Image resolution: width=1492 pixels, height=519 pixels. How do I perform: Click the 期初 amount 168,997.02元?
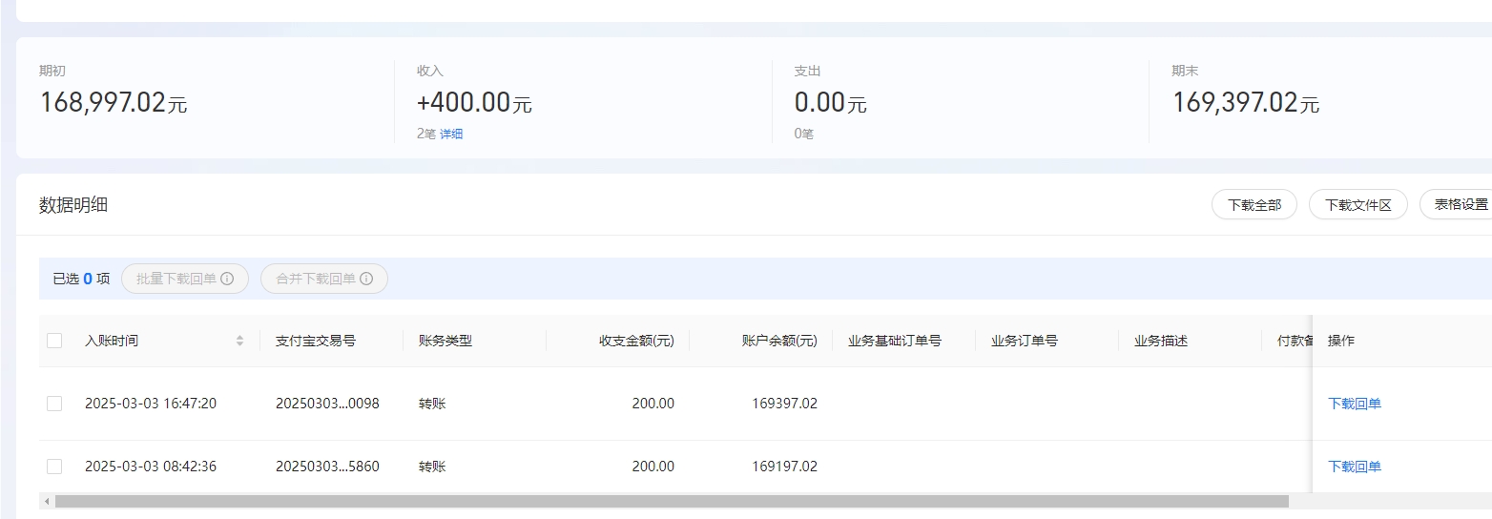114,102
